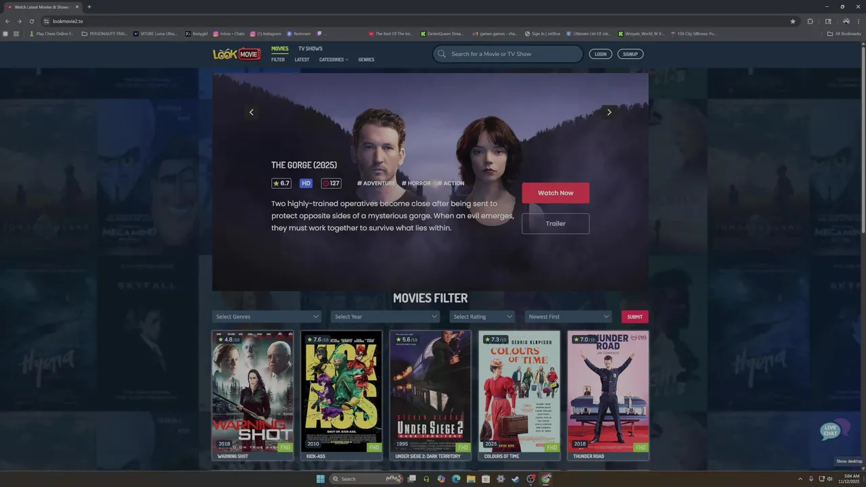Click the Action genre tag
The width and height of the screenshot is (866, 487).
[x=451, y=183]
